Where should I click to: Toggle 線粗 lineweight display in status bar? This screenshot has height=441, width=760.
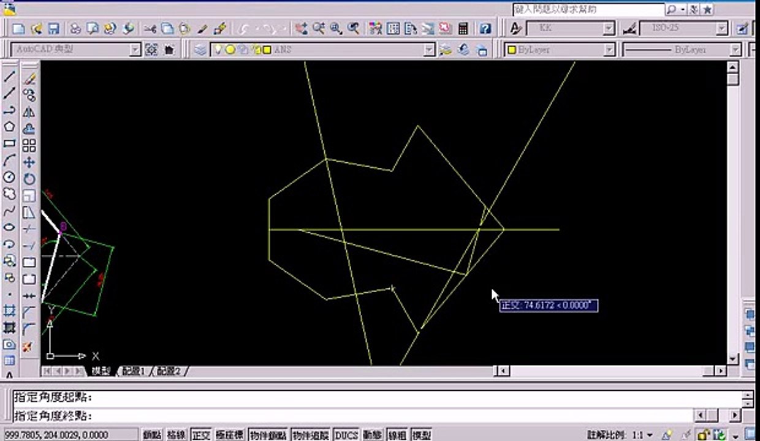point(398,435)
